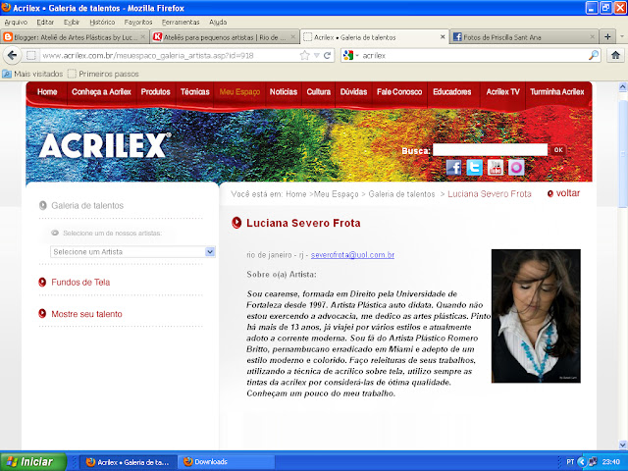The height and width of the screenshot is (471, 628).
Task: Open the Google search engine selector
Action: point(350,55)
